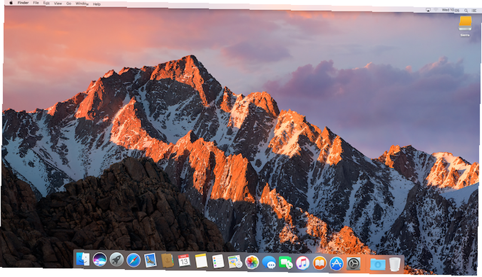
Task: Open the Apple menu
Action: 11,3
